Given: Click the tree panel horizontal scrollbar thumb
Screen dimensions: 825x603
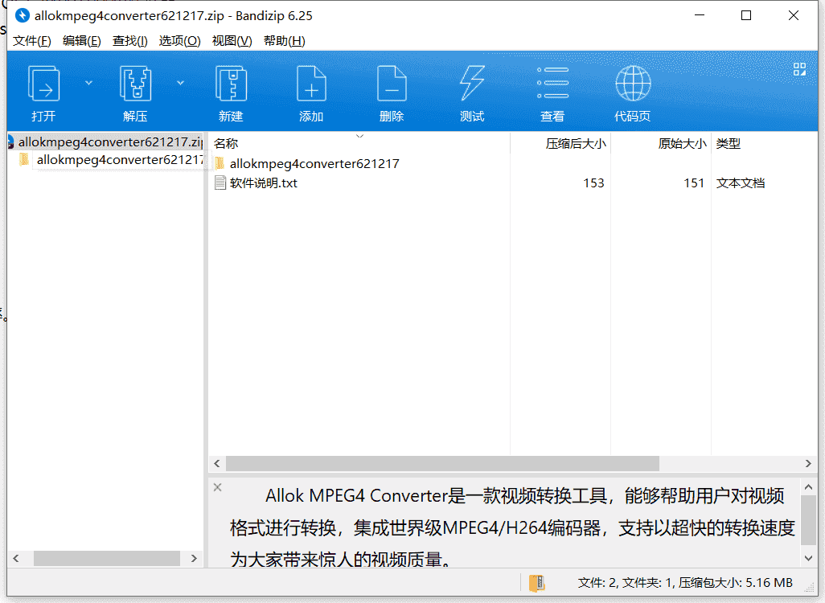Looking at the screenshot, I should pyautogui.click(x=107, y=558).
